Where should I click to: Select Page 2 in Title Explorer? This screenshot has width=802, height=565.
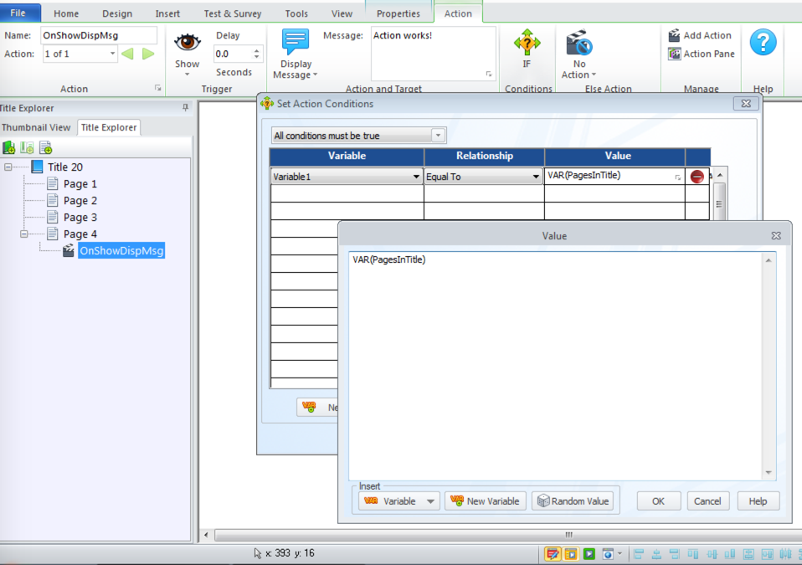(80, 200)
